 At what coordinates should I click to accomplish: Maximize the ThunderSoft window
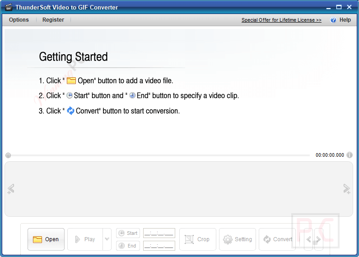point(339,7)
